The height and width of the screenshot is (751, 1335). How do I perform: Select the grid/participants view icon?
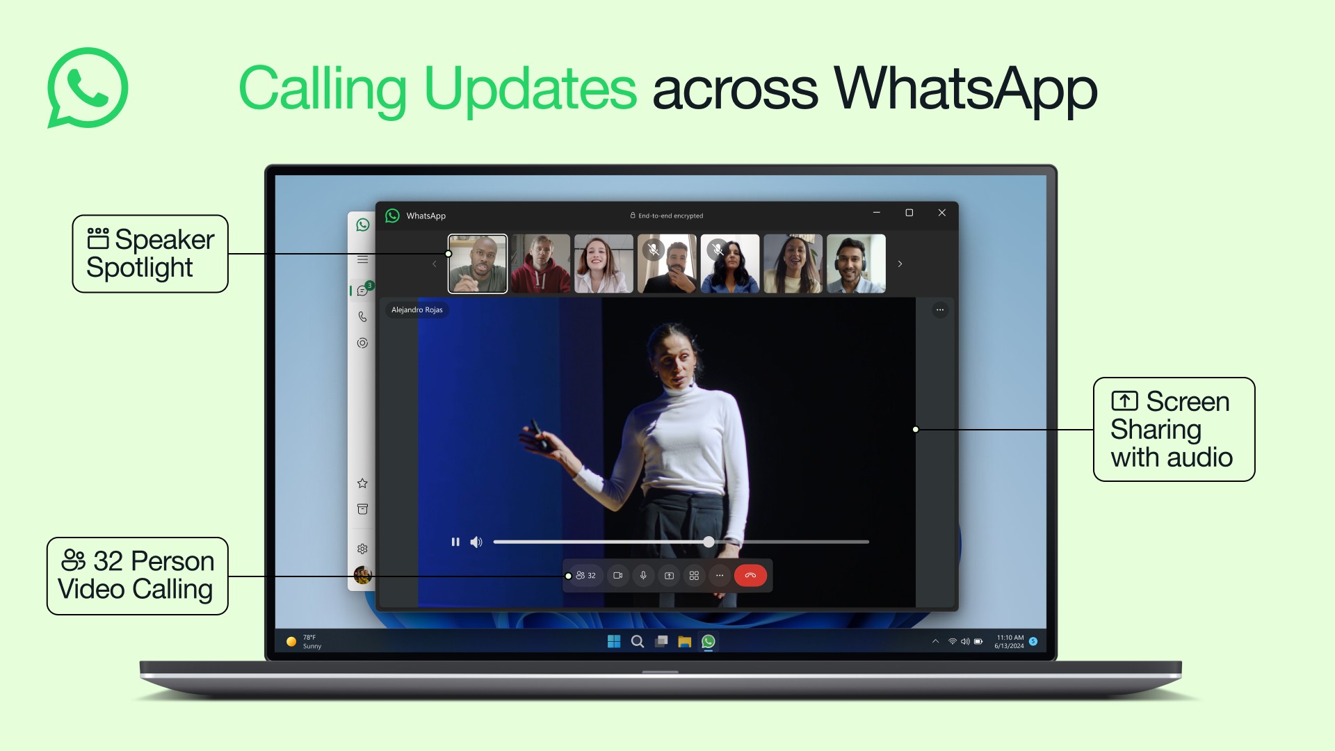693,575
